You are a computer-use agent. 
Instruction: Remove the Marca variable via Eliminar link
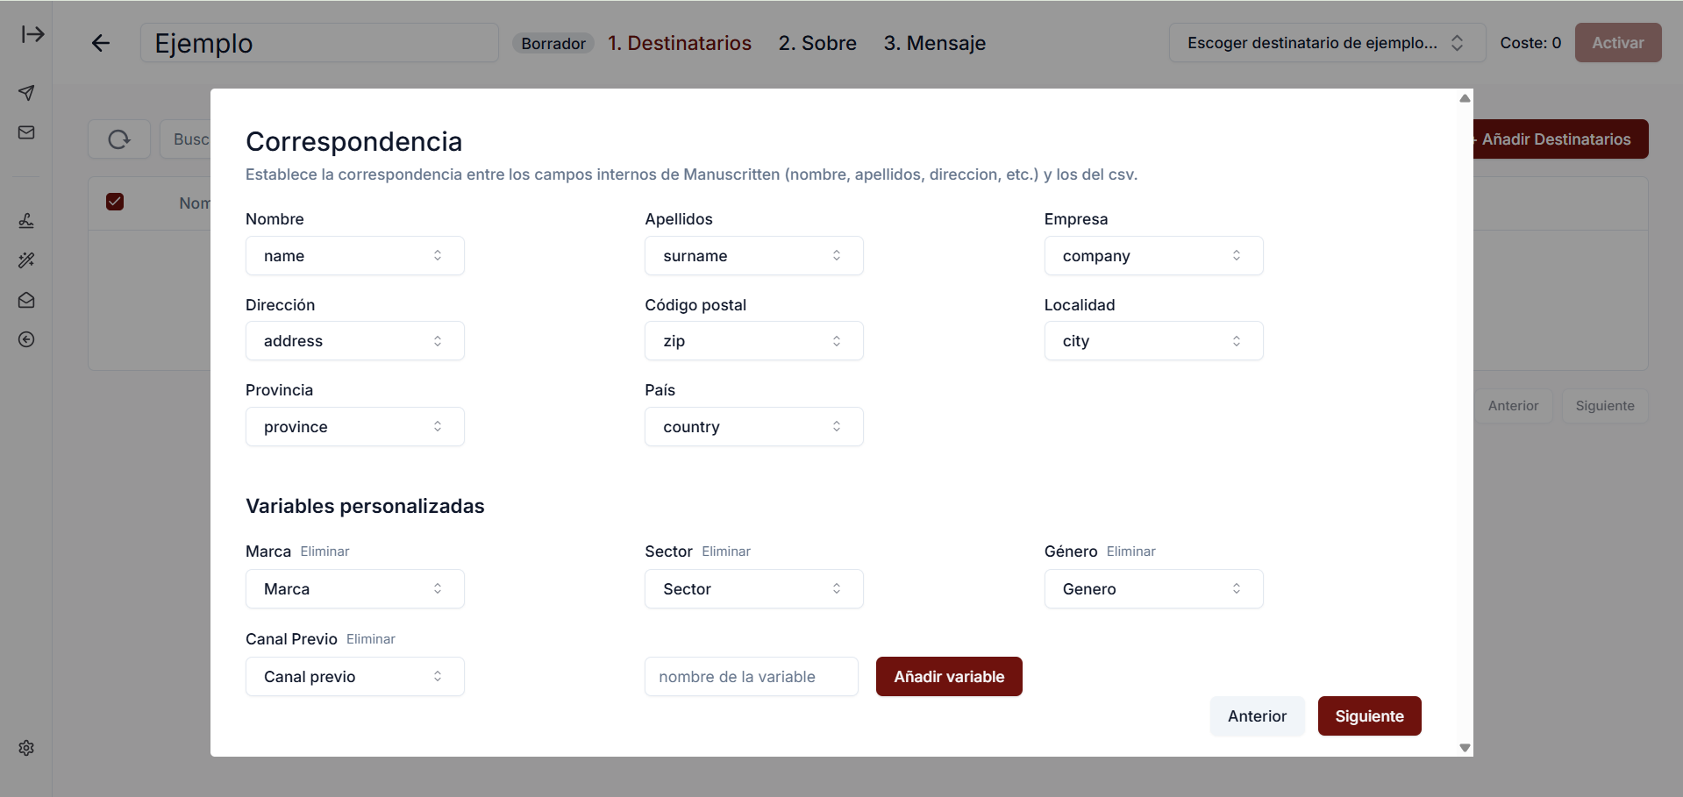324,551
